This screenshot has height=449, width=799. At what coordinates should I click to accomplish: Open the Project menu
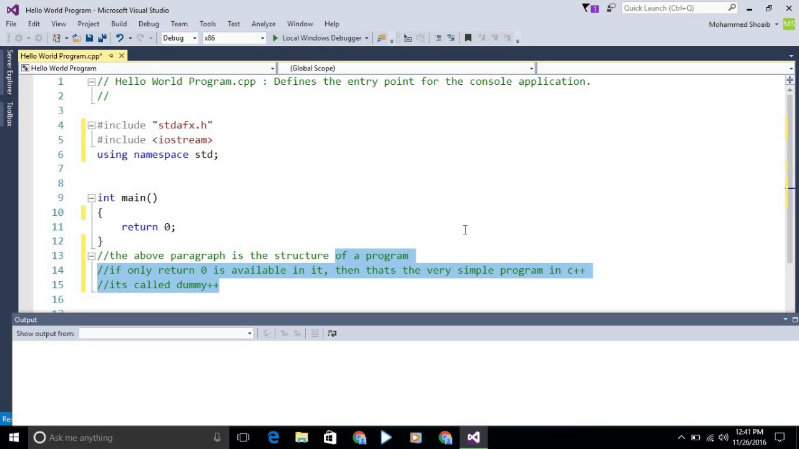point(89,24)
